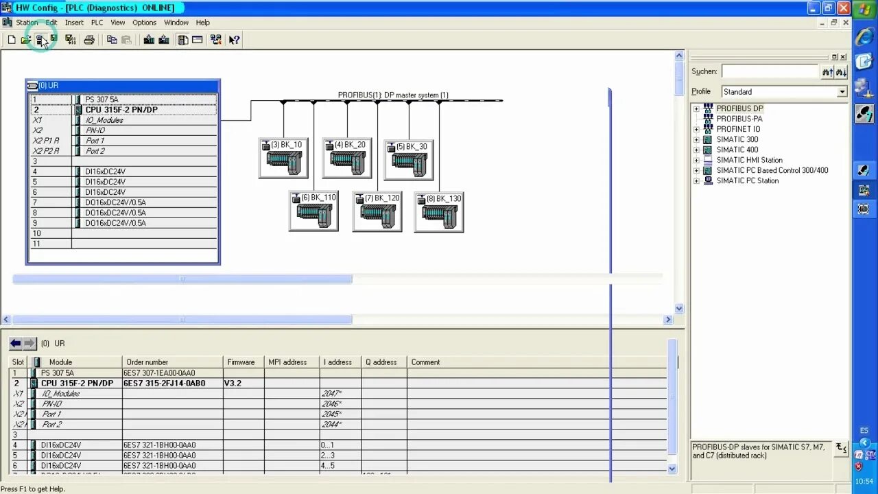This screenshot has width=878, height=494.
Task: Select the BK_20 slave station icon
Action: pyautogui.click(x=347, y=158)
